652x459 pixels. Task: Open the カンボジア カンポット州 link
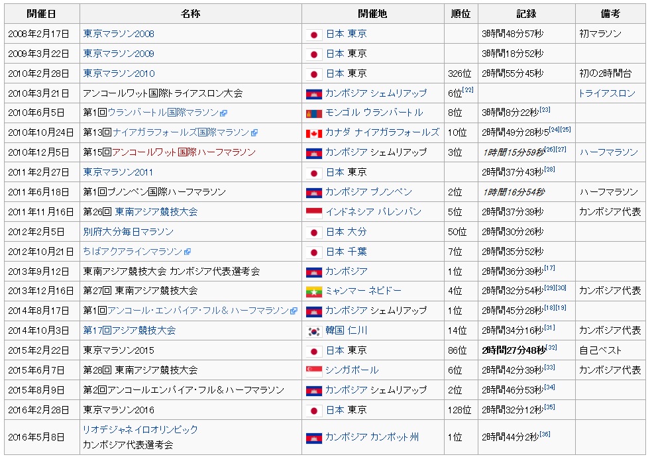(x=372, y=437)
